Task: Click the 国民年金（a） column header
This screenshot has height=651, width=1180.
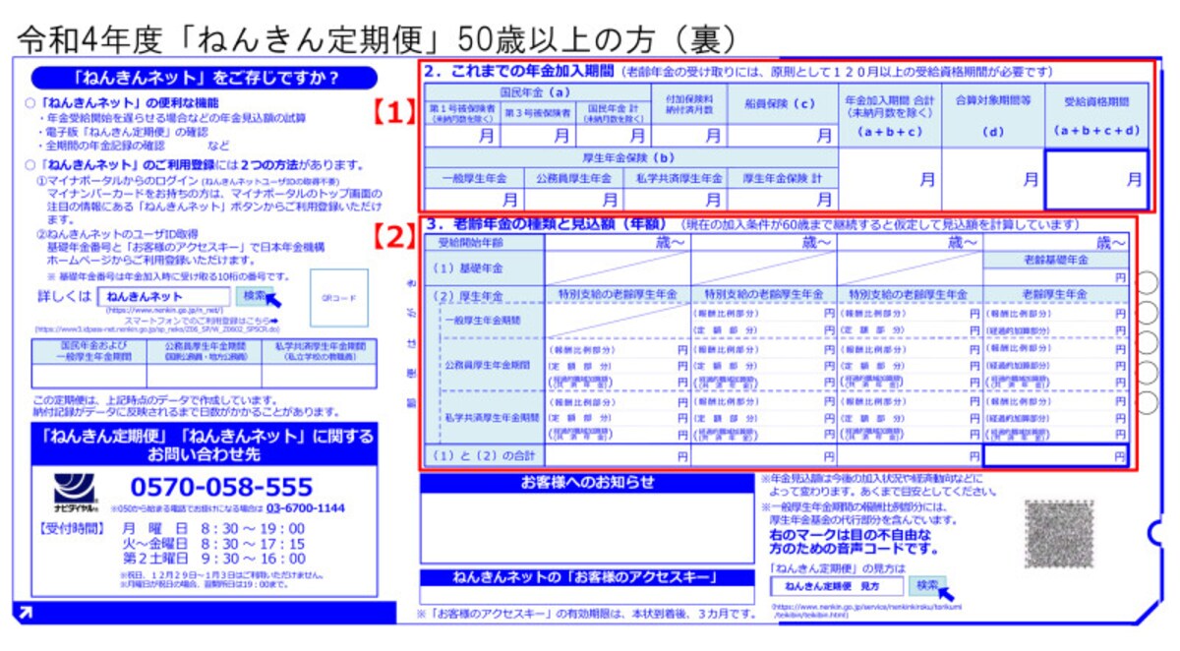Action: [536, 91]
